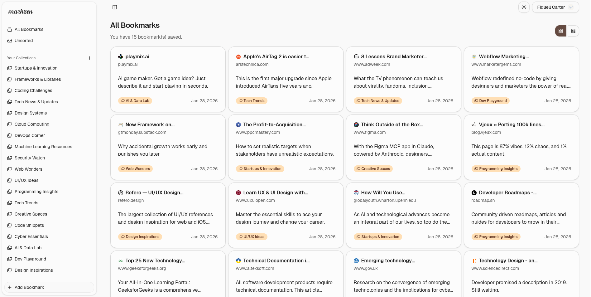Image resolution: width=591 pixels, height=297 pixels.
Task: Click the Security Watch collection folder icon
Action: [x=10, y=158]
